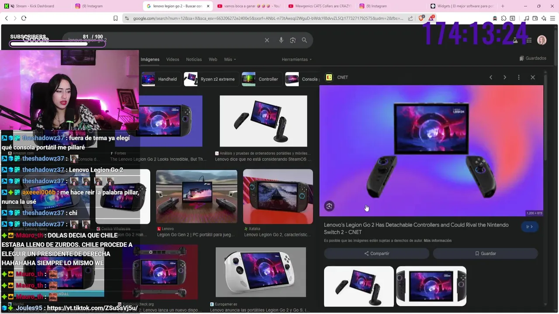This screenshot has width=559, height=314.
Task: Switch to the Noticias search tab
Action: (x=194, y=59)
